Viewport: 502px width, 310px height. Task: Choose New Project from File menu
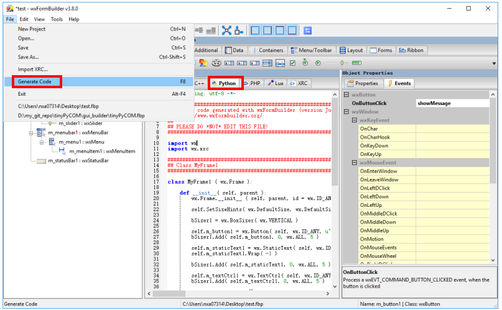click(99, 29)
